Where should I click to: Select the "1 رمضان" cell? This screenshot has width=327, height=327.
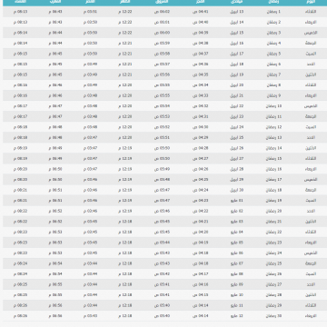273,12
